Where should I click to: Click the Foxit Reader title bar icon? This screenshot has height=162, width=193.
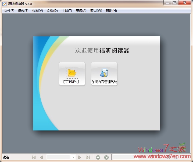(x=4, y=4)
